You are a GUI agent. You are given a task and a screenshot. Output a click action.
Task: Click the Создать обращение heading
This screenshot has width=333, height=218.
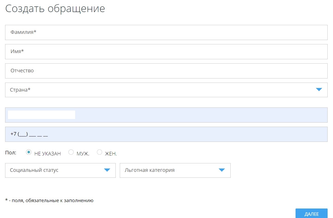(x=55, y=8)
